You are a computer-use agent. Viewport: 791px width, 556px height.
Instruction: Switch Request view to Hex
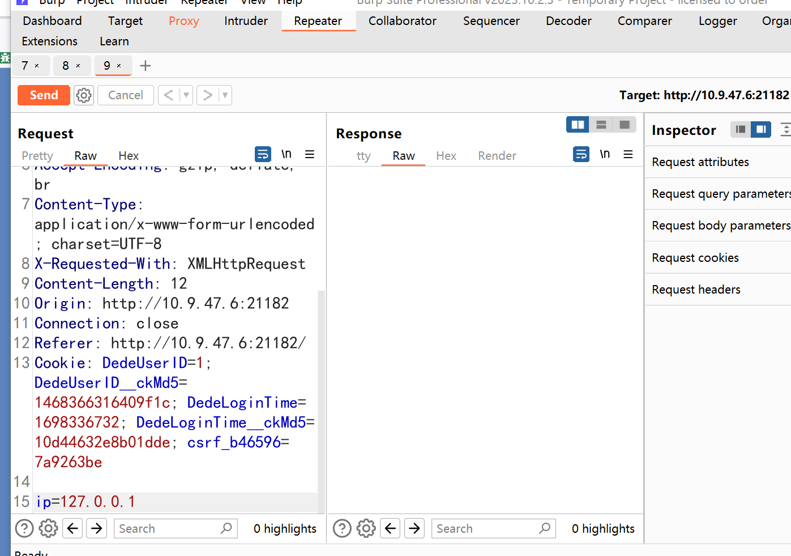(129, 156)
